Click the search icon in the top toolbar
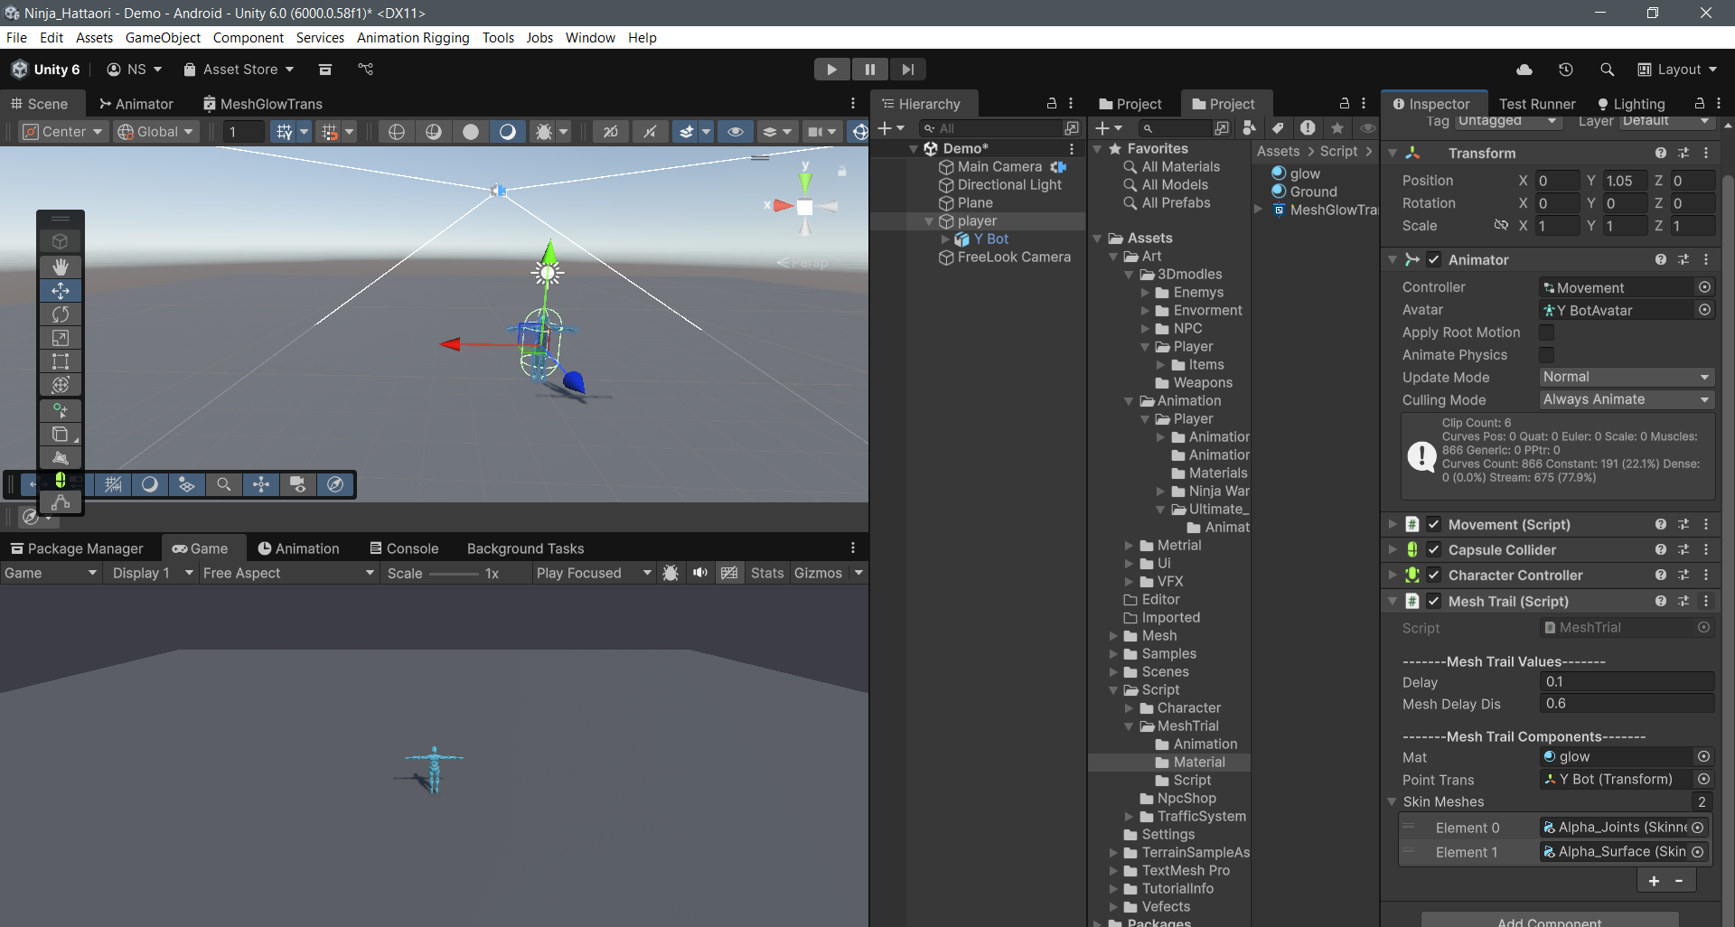This screenshot has width=1735, height=927. (1608, 70)
